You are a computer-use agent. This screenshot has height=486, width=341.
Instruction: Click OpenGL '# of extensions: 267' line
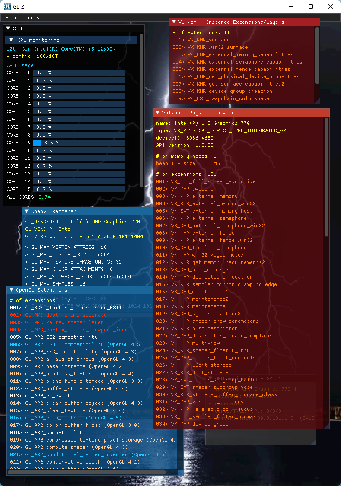coord(40,300)
